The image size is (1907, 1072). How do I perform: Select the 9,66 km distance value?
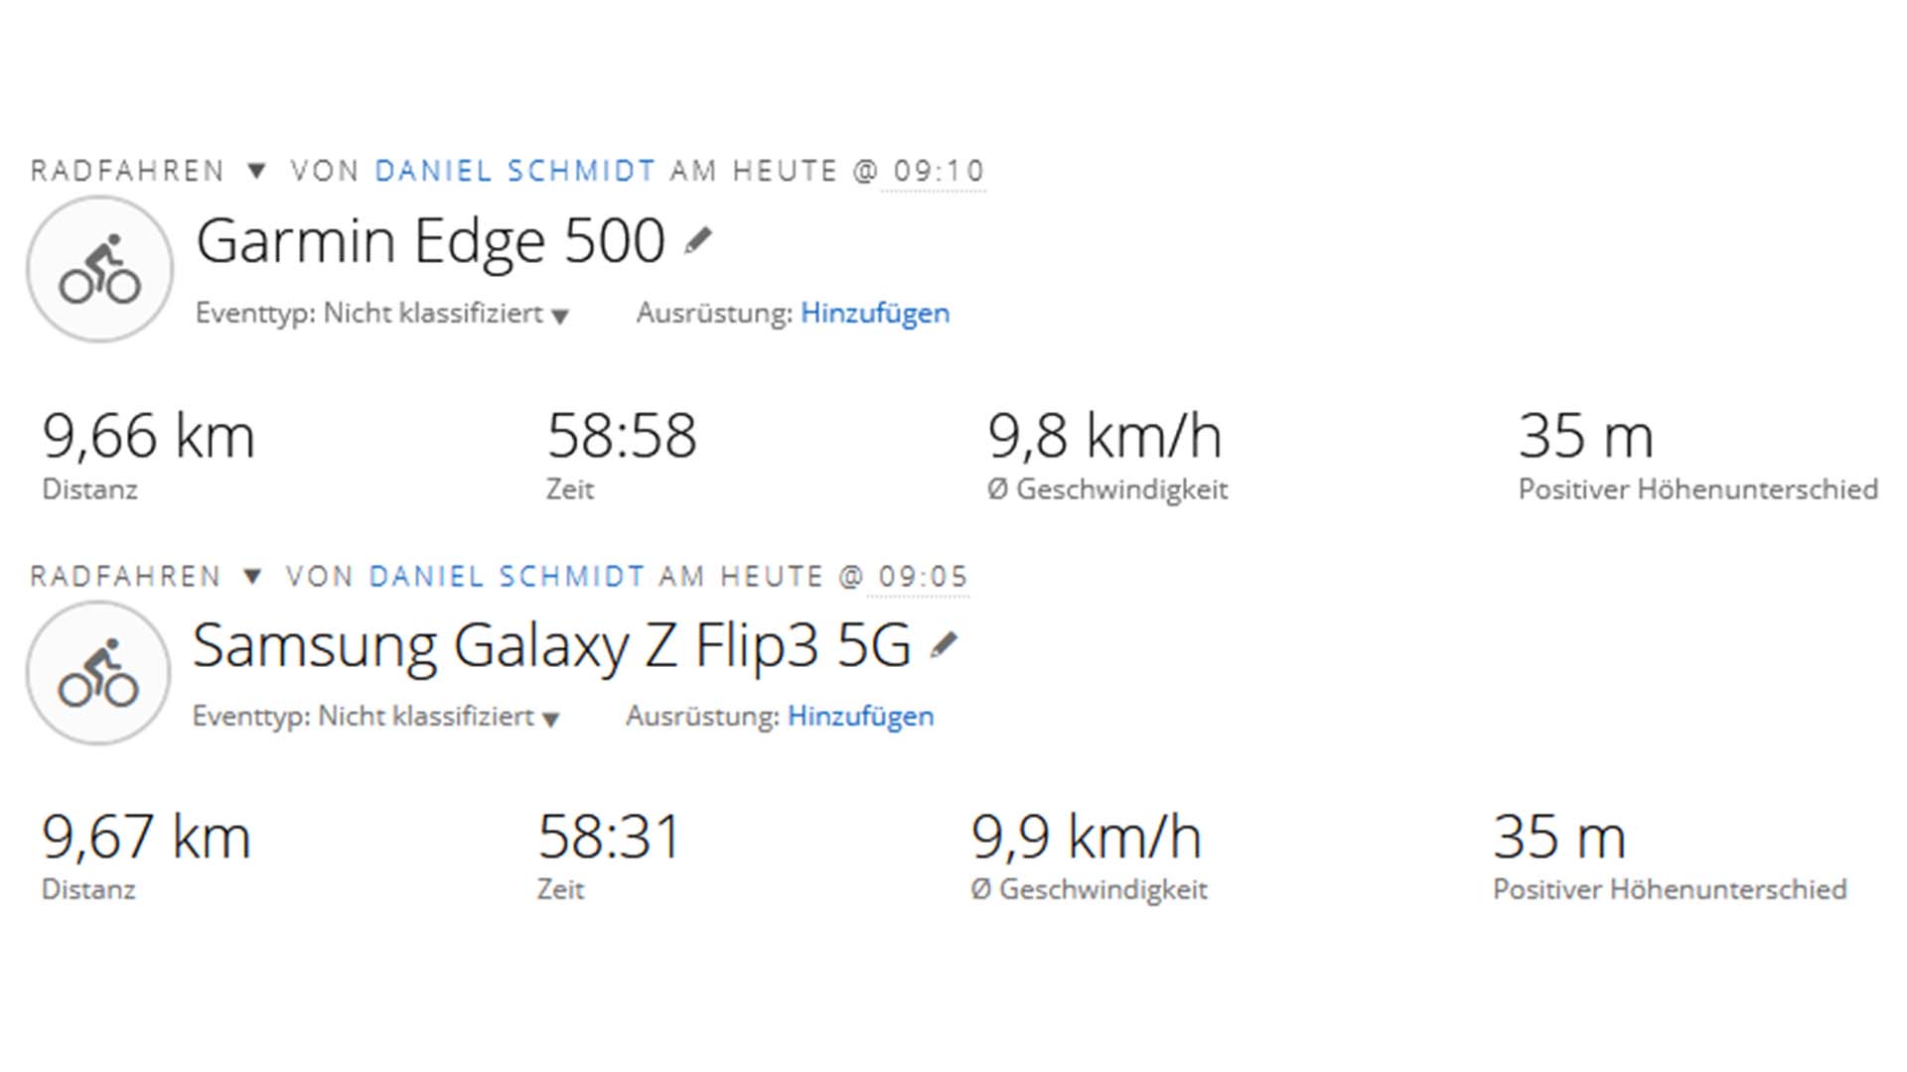[x=148, y=437]
